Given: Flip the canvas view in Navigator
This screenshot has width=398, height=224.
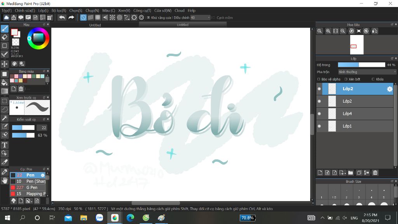Looking at the screenshot, I should [x=375, y=31].
